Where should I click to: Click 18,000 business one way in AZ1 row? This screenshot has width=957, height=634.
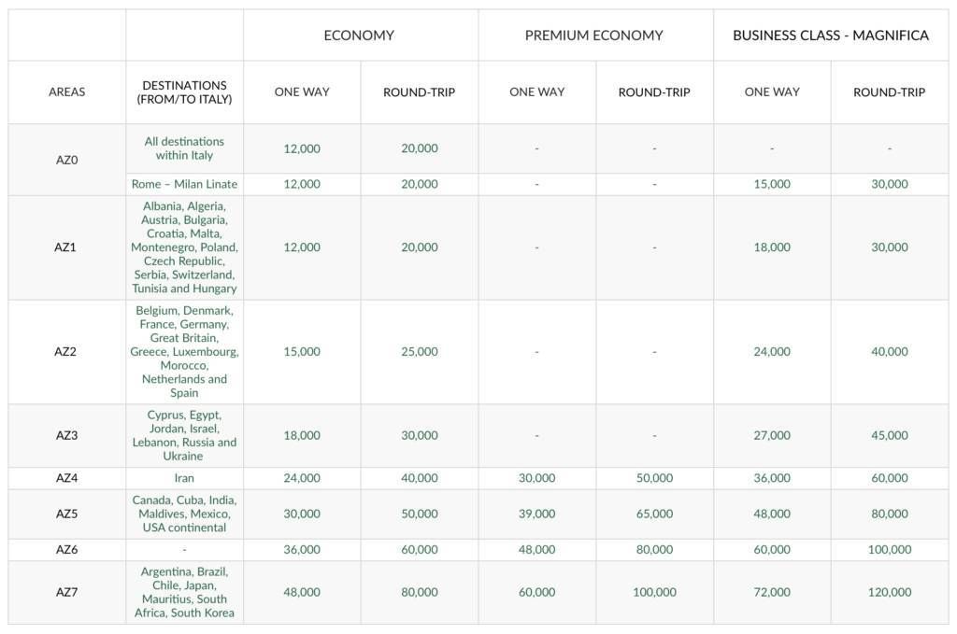pyautogui.click(x=772, y=247)
